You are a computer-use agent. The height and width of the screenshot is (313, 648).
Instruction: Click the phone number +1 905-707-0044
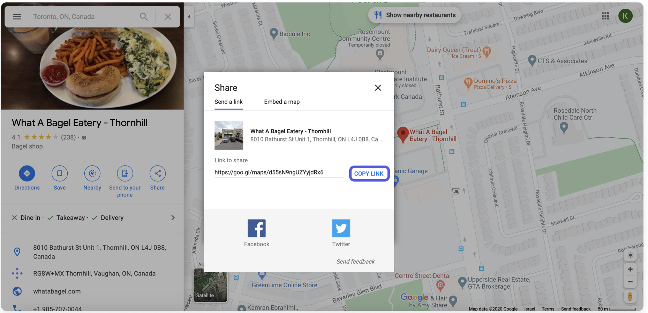click(x=57, y=308)
